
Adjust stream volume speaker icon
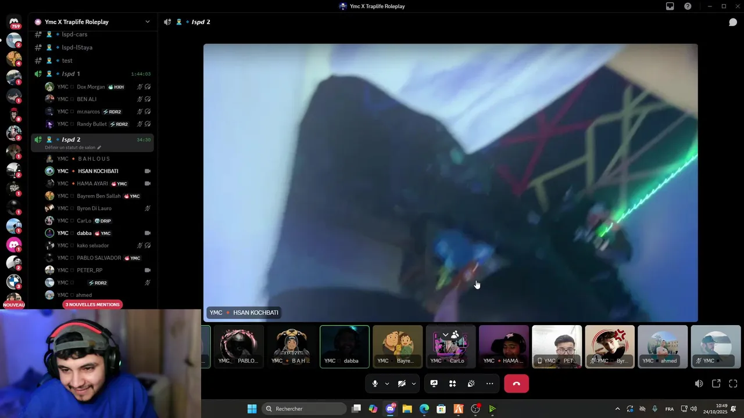699,384
